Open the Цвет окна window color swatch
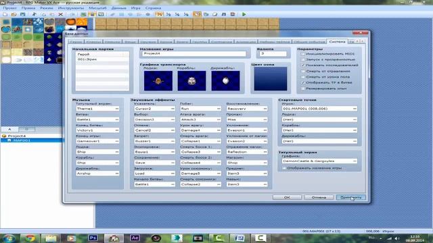The width and height of the screenshot is (433, 243). 271,79
